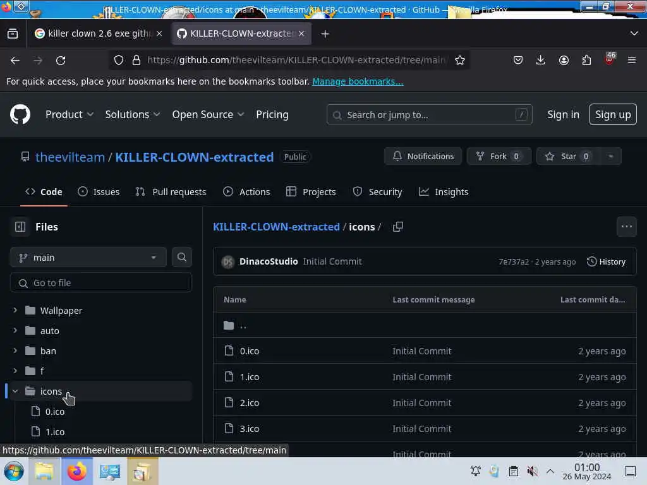Screen dimensions: 647x485
Task: Star the repository
Action: click(569, 157)
